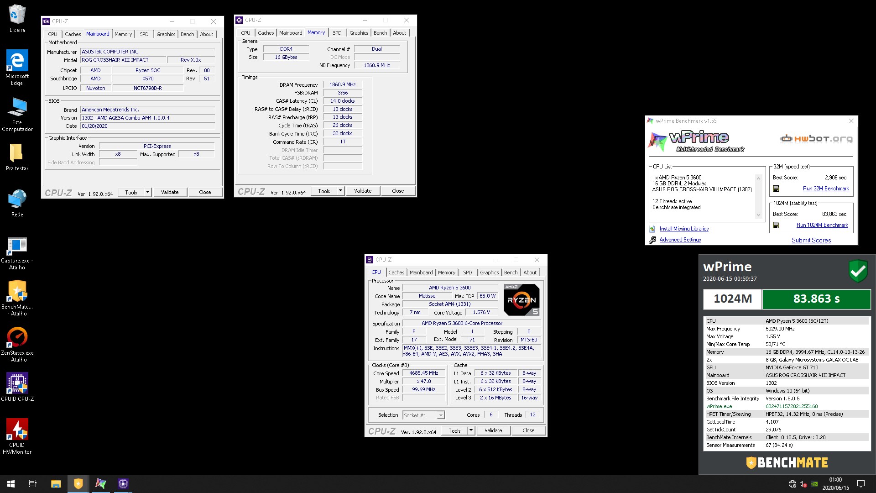Open the Advanced Settings link

[x=680, y=240]
